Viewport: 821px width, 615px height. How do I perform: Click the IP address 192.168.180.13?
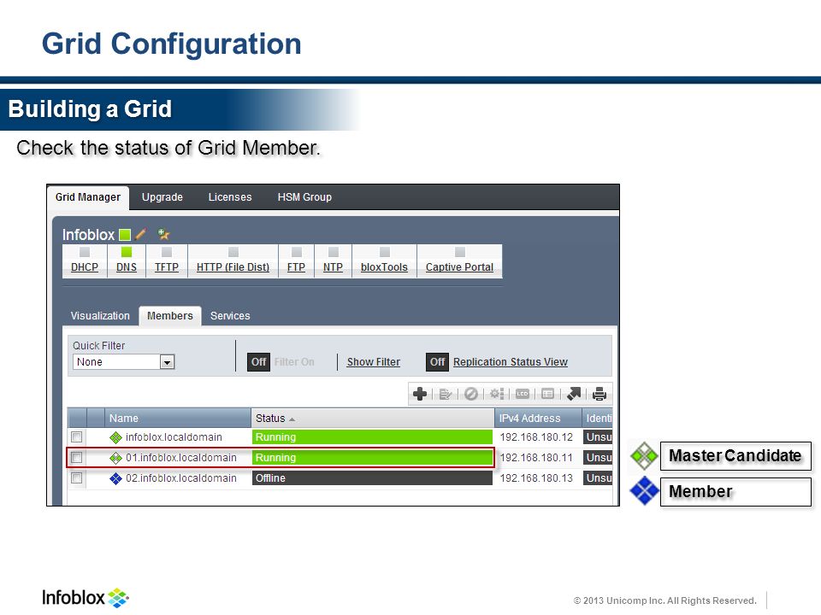[536, 478]
